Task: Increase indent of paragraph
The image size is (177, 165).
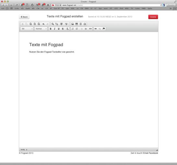Action: (86, 29)
